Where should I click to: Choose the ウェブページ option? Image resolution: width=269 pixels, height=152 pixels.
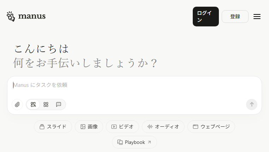click(x=211, y=127)
